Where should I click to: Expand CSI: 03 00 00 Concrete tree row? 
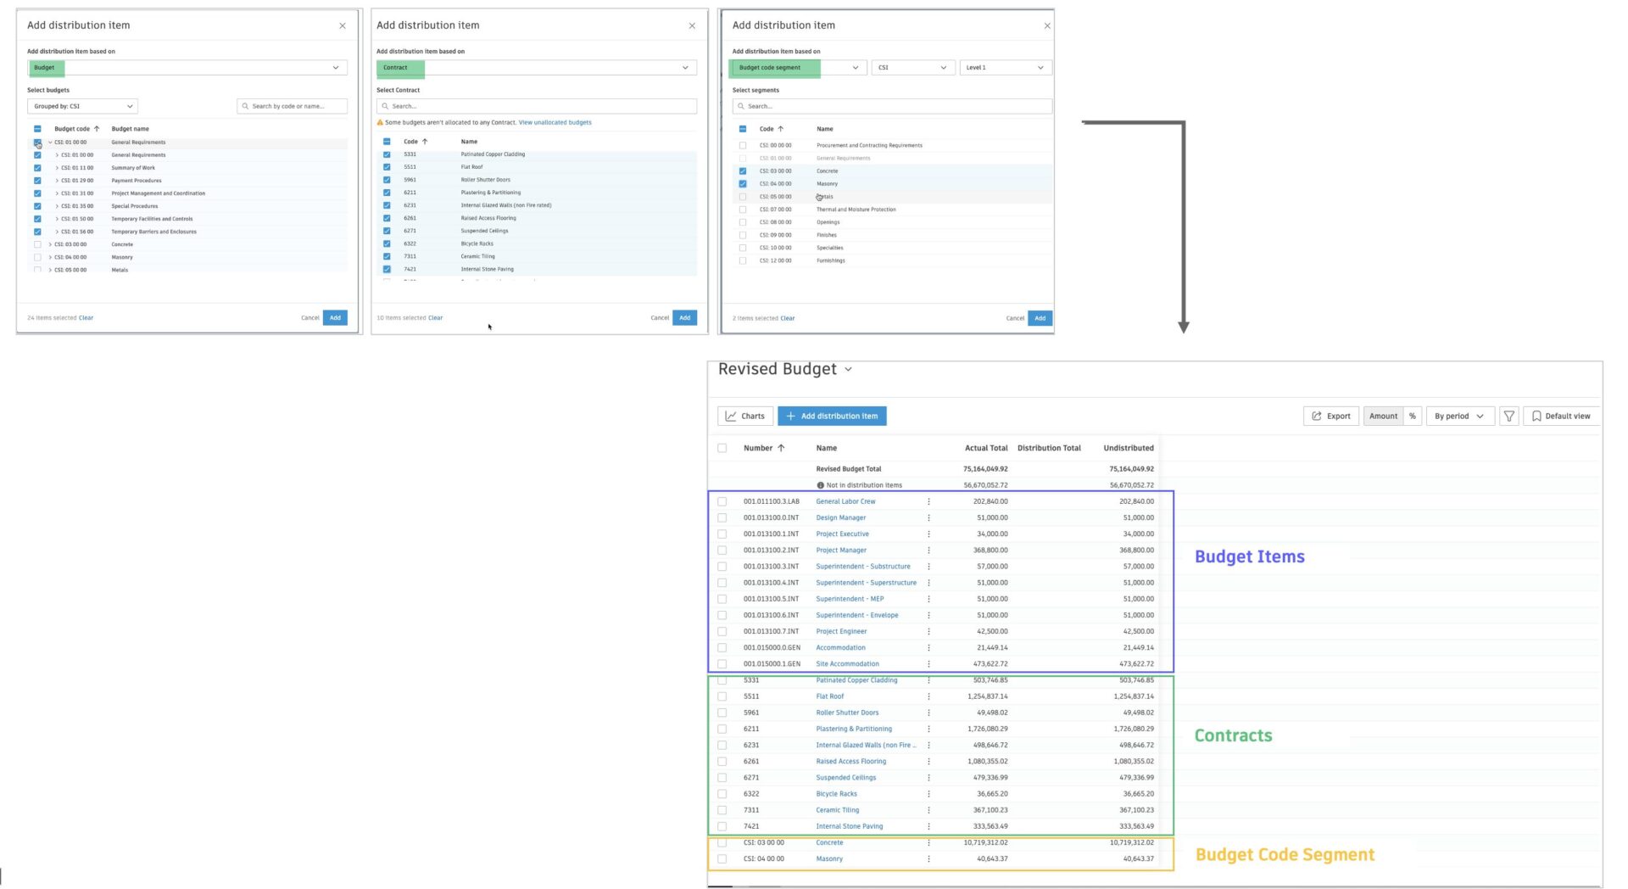point(50,244)
